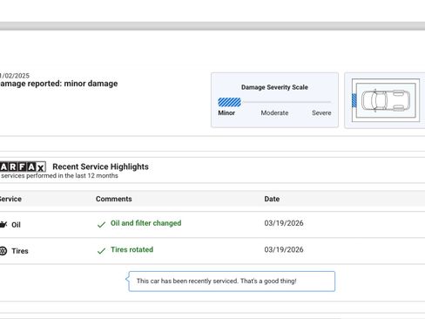Click the blue striped Minor severity bar

229,102
